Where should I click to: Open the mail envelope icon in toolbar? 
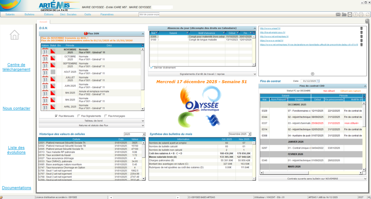[338, 14]
